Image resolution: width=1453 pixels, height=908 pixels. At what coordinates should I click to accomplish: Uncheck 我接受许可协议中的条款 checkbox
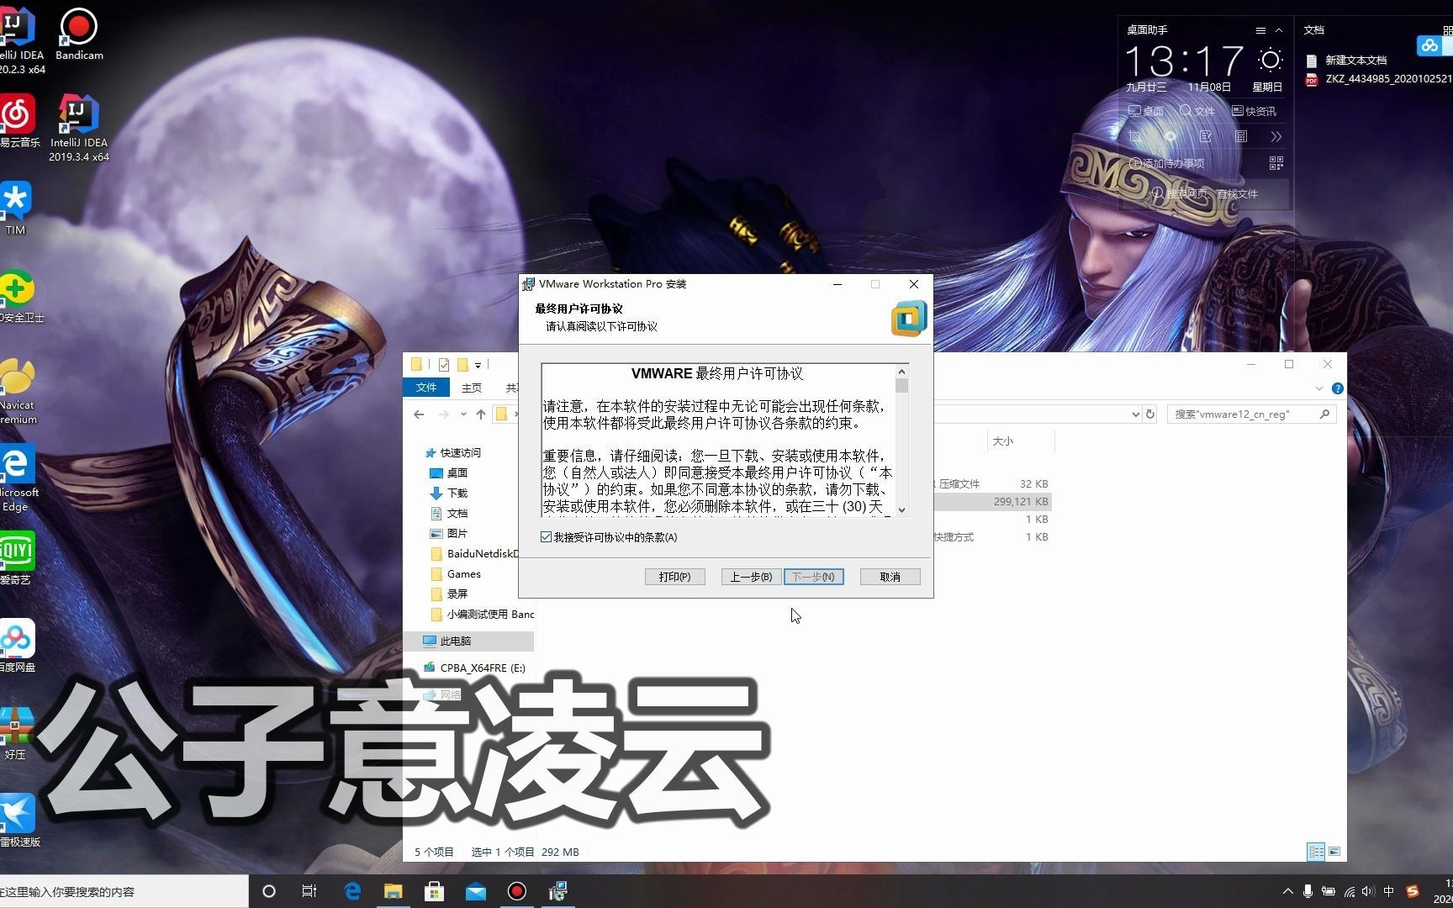pos(547,536)
